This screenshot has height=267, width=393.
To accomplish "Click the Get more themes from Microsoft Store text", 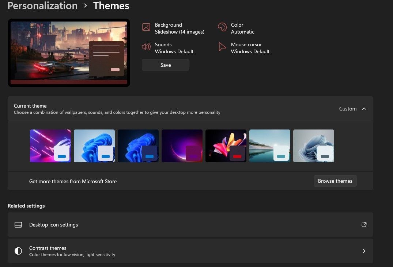I will [73, 181].
